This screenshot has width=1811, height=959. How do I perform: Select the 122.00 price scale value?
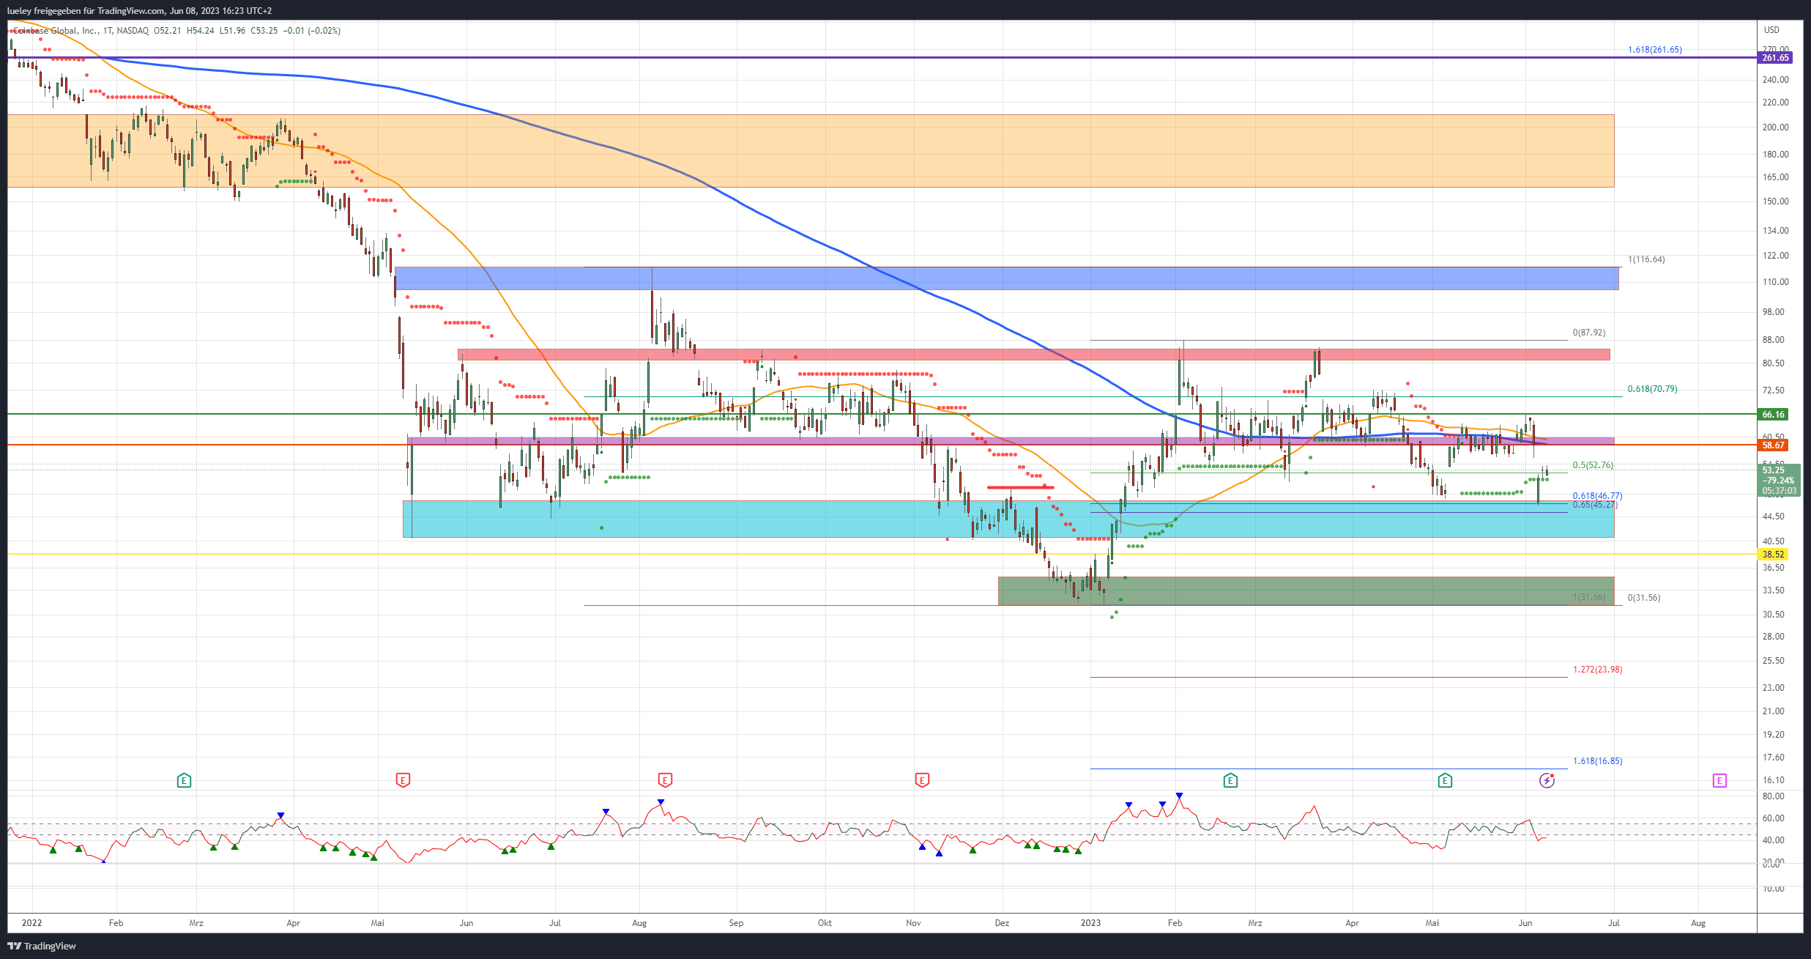tap(1775, 256)
